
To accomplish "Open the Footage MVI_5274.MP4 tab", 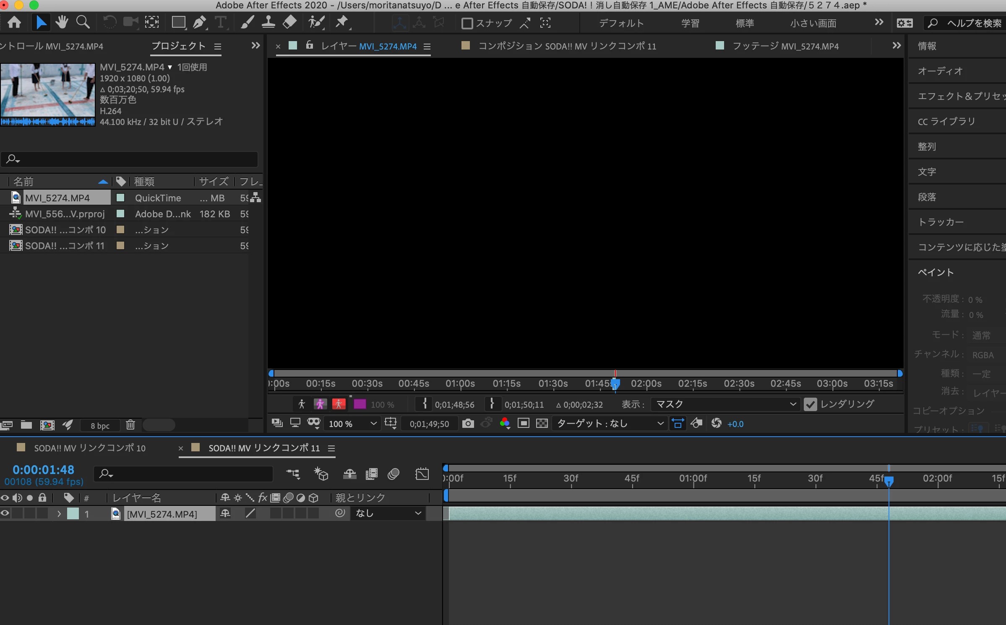I will coord(785,46).
